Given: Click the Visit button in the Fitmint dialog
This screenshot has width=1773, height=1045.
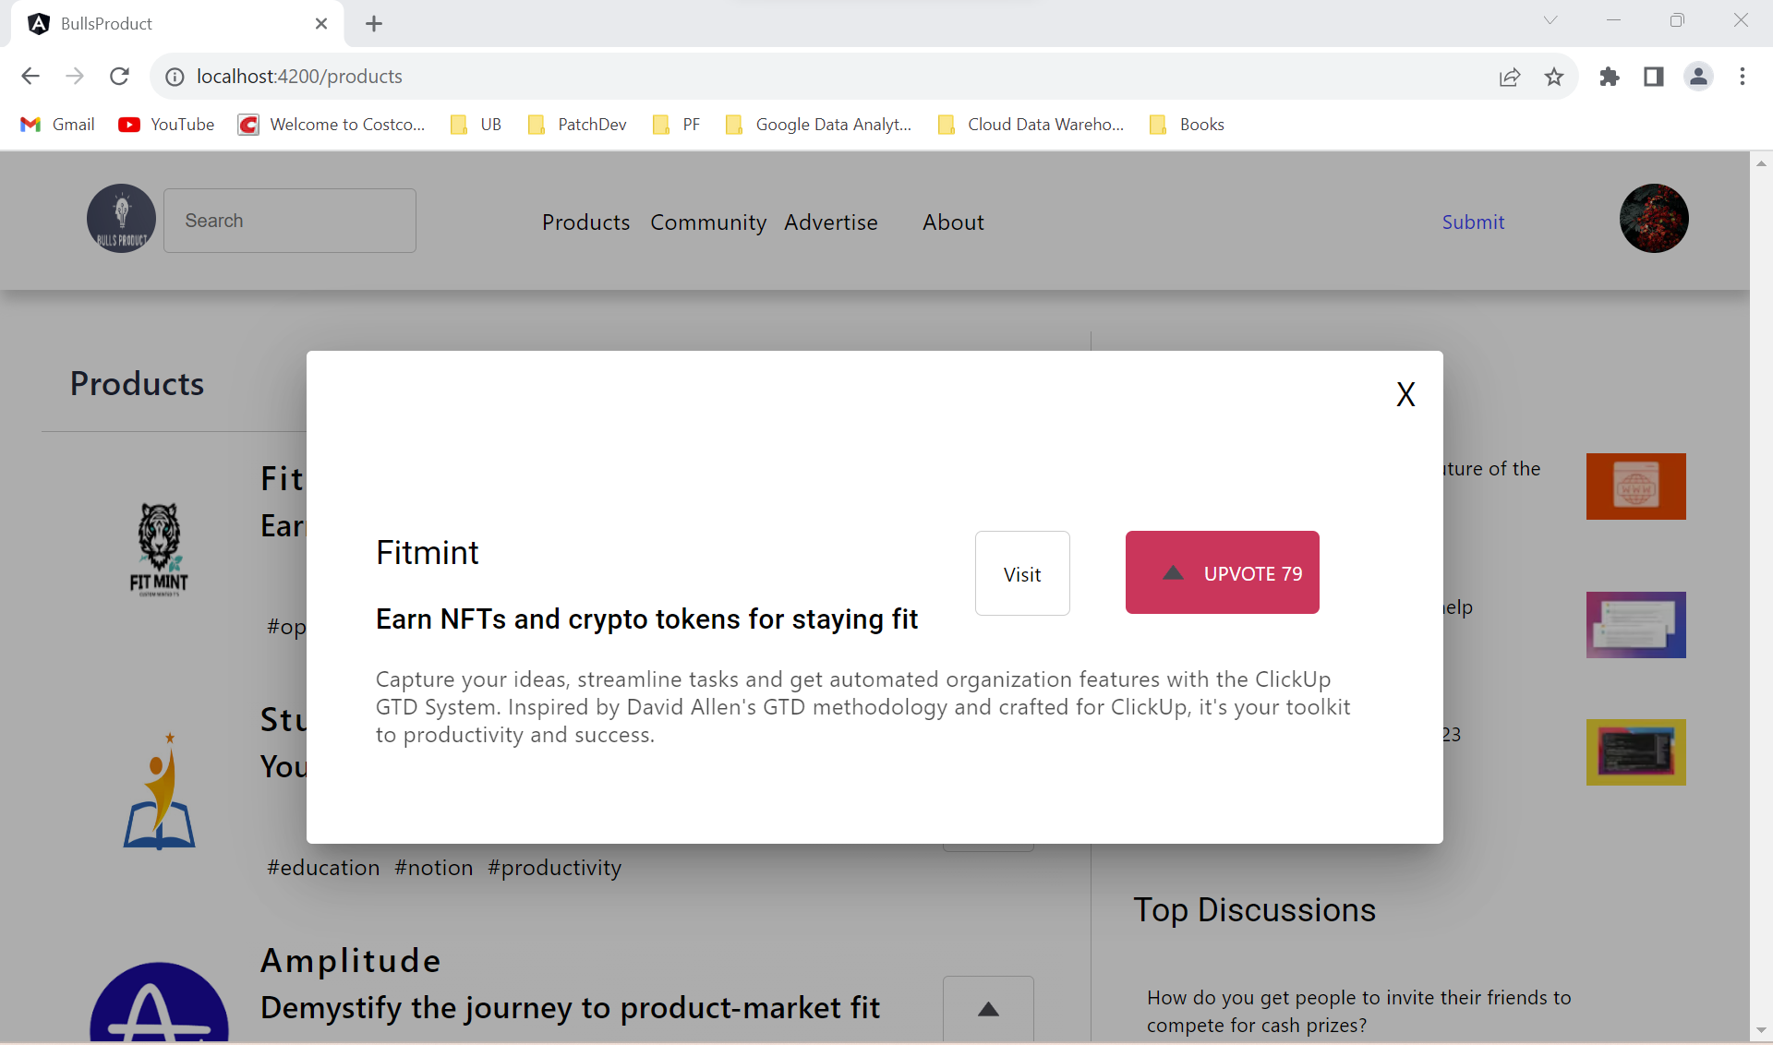Looking at the screenshot, I should pos(1021,573).
